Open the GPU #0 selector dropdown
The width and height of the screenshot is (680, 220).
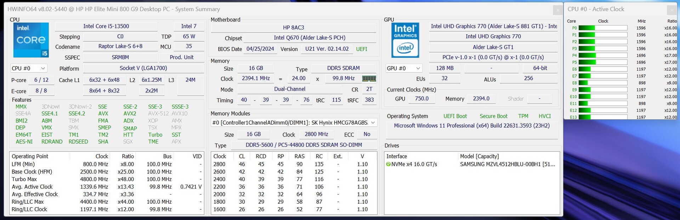(x=404, y=68)
